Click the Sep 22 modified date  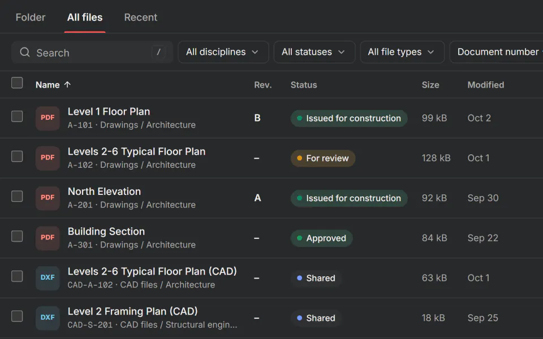pyautogui.click(x=482, y=238)
